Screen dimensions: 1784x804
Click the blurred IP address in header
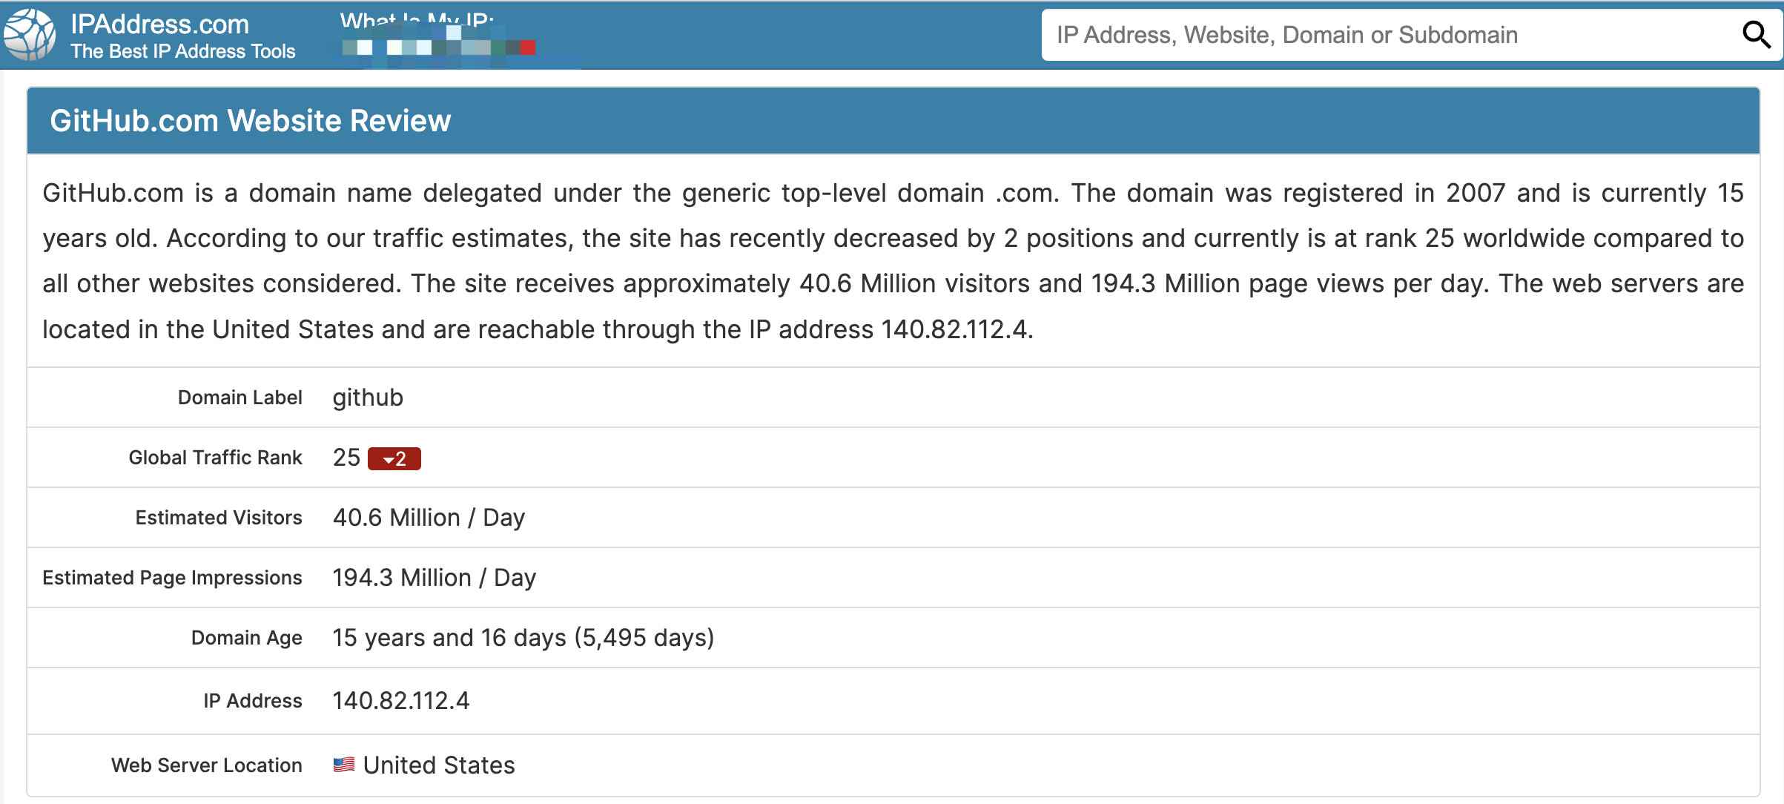pos(439,47)
